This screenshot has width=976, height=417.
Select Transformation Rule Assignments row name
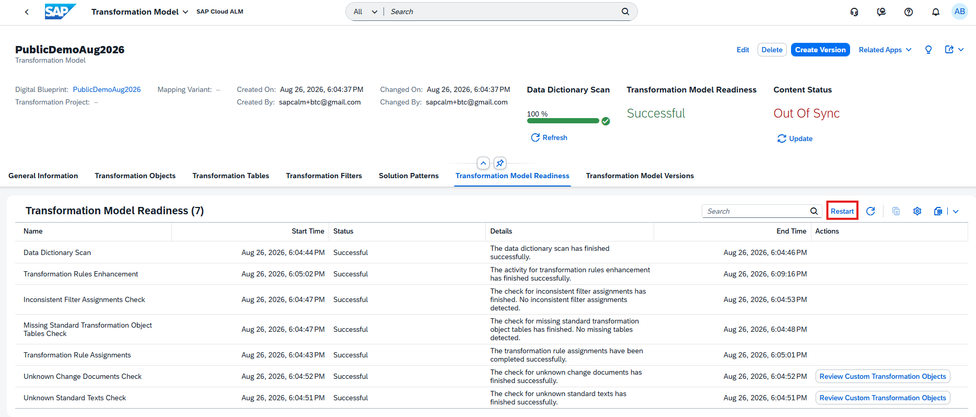tap(77, 355)
